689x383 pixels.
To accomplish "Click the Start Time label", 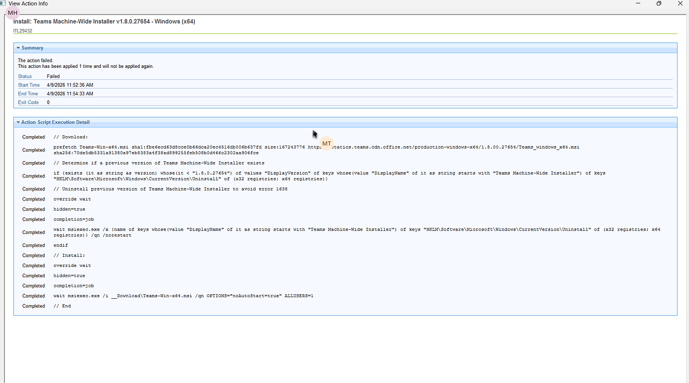I will [x=29, y=85].
